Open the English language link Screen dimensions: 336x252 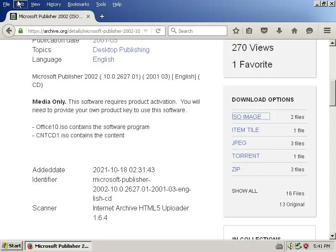click(103, 59)
